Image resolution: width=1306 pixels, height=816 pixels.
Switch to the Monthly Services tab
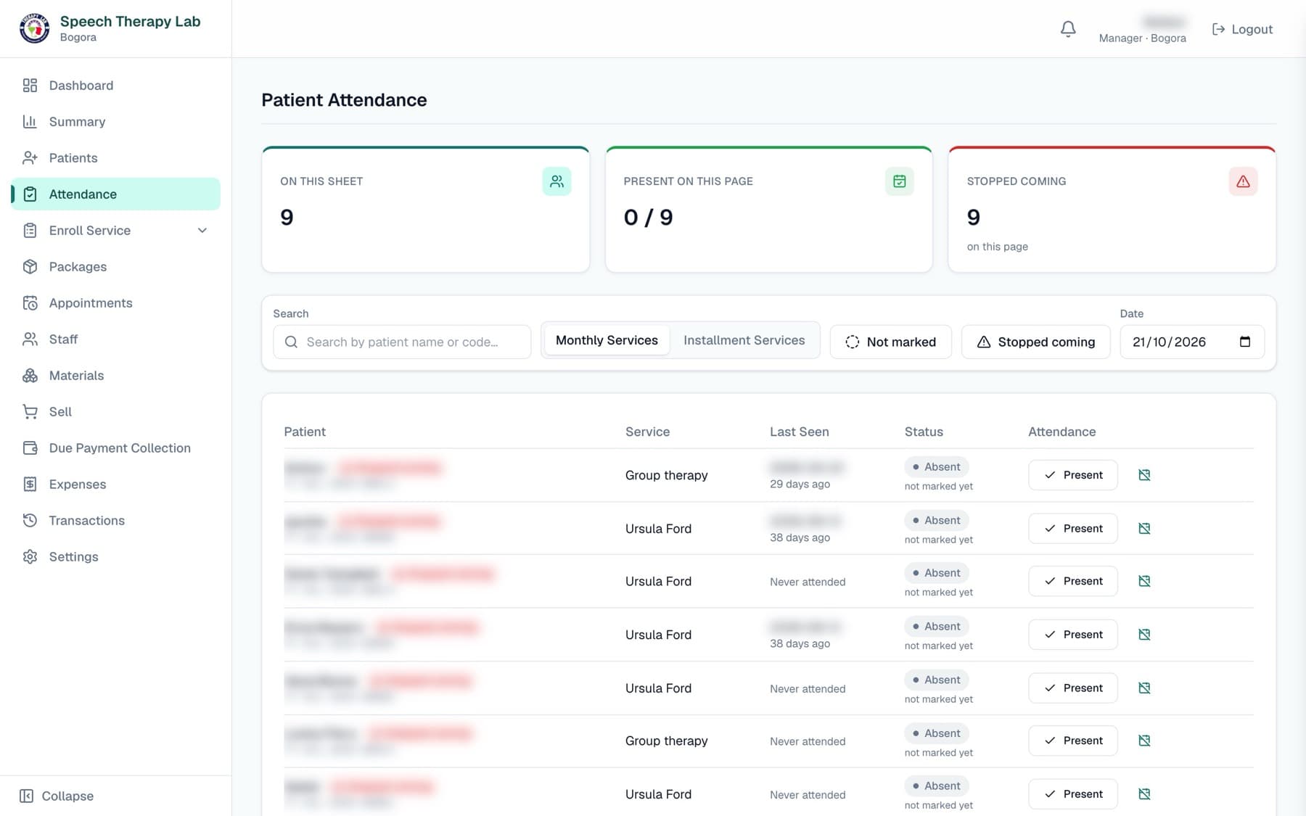607,340
